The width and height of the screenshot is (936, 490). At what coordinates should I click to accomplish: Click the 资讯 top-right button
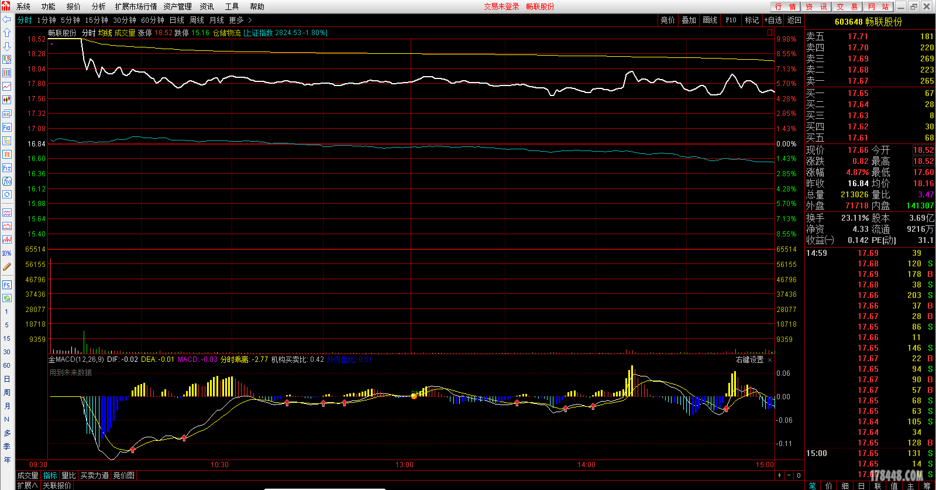817,6
